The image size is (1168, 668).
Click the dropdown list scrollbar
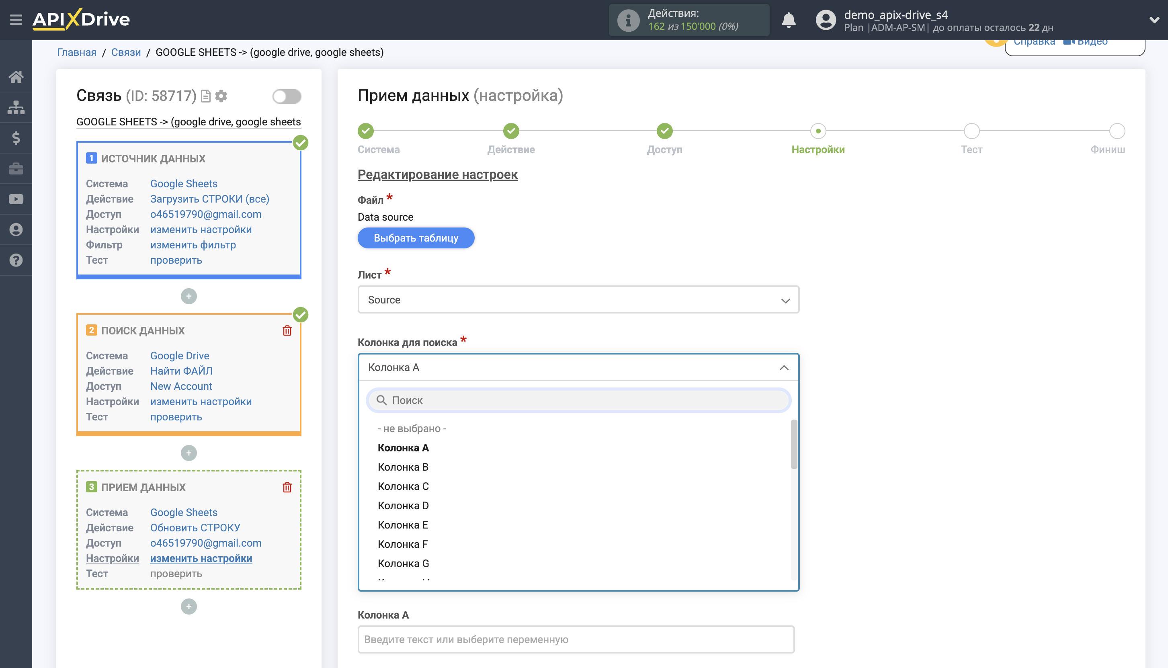click(794, 444)
